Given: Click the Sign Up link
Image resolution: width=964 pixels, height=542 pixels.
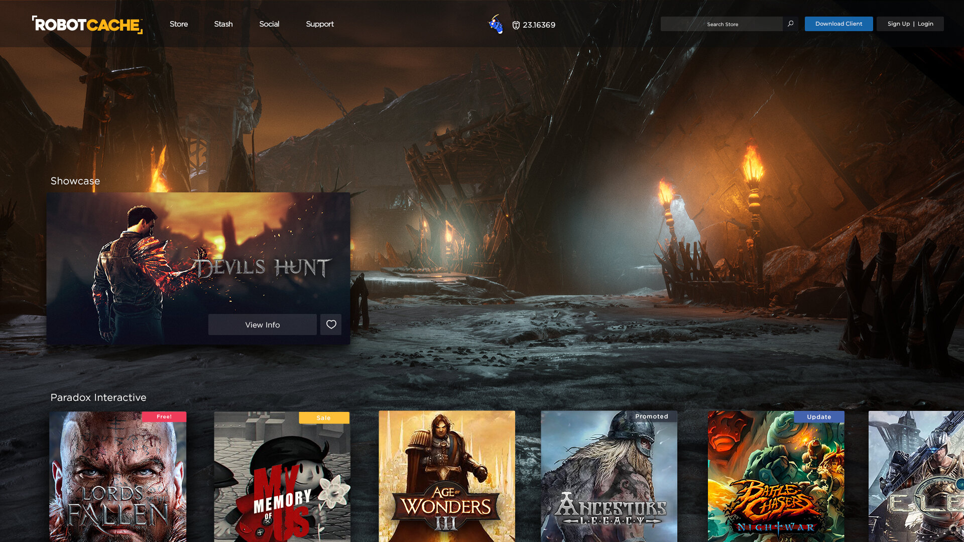Looking at the screenshot, I should (x=898, y=24).
